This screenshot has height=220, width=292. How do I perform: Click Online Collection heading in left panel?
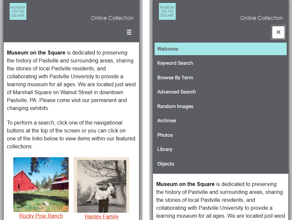[x=112, y=18]
